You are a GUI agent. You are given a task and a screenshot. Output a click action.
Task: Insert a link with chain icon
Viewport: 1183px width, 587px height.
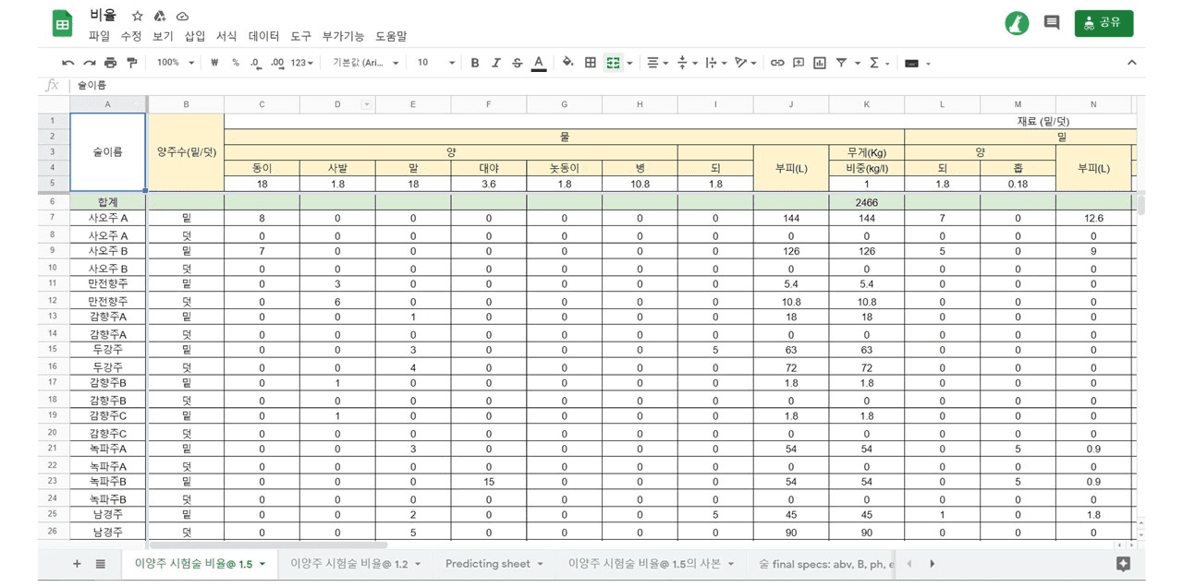(x=777, y=63)
